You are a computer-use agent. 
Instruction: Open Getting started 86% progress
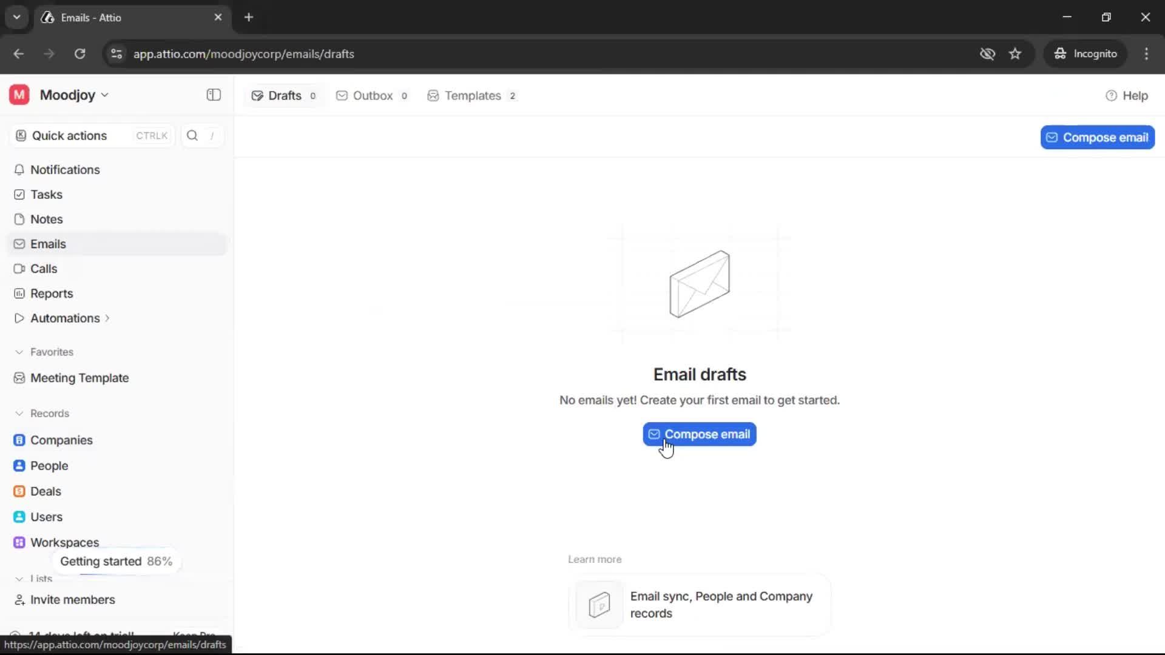click(116, 562)
